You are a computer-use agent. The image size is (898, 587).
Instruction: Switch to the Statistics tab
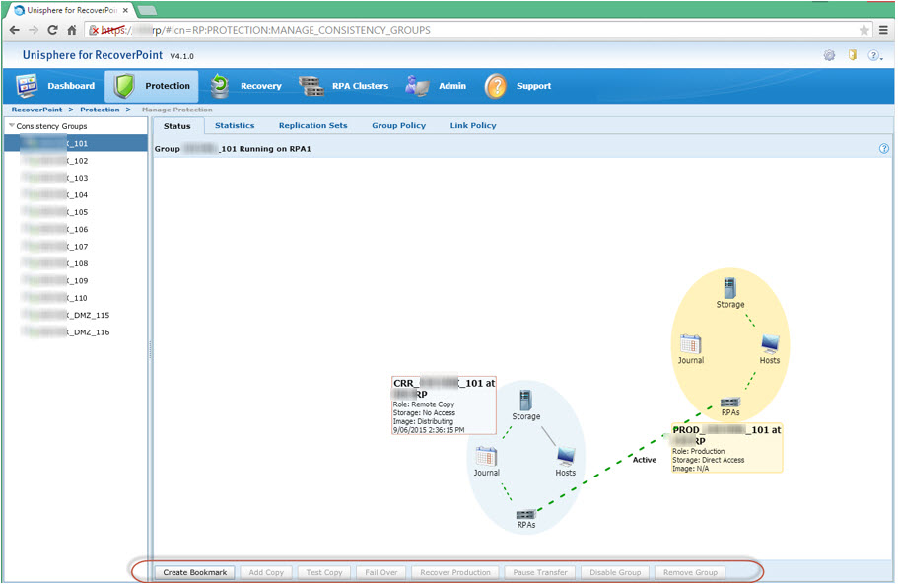[234, 125]
